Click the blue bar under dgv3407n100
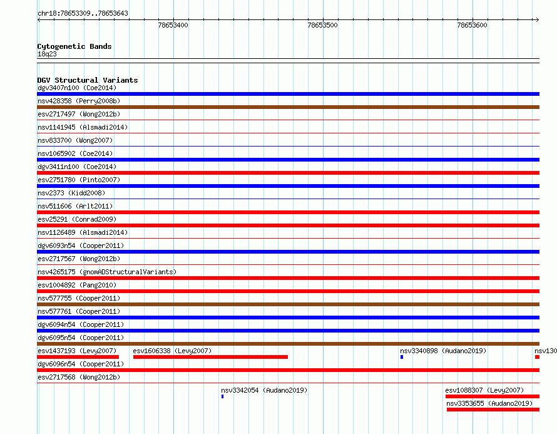This screenshot has height=434, width=557. (288, 94)
